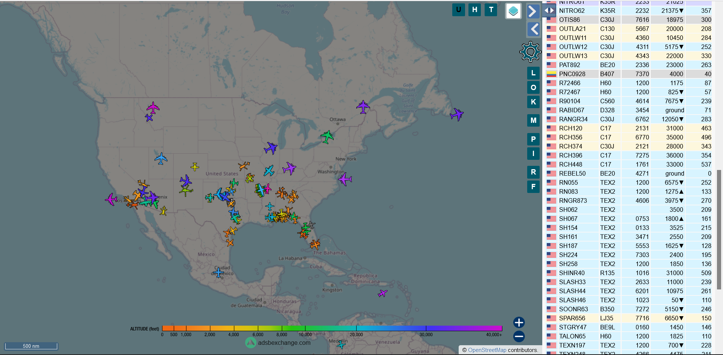This screenshot has height=355, width=723.
Task: Toggle the M map button
Action: coord(533,120)
